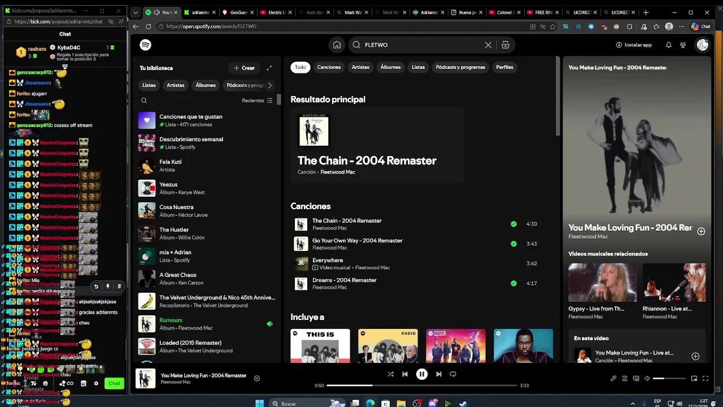Select the Todo filter chip
The image size is (723, 407).
pos(300,67)
